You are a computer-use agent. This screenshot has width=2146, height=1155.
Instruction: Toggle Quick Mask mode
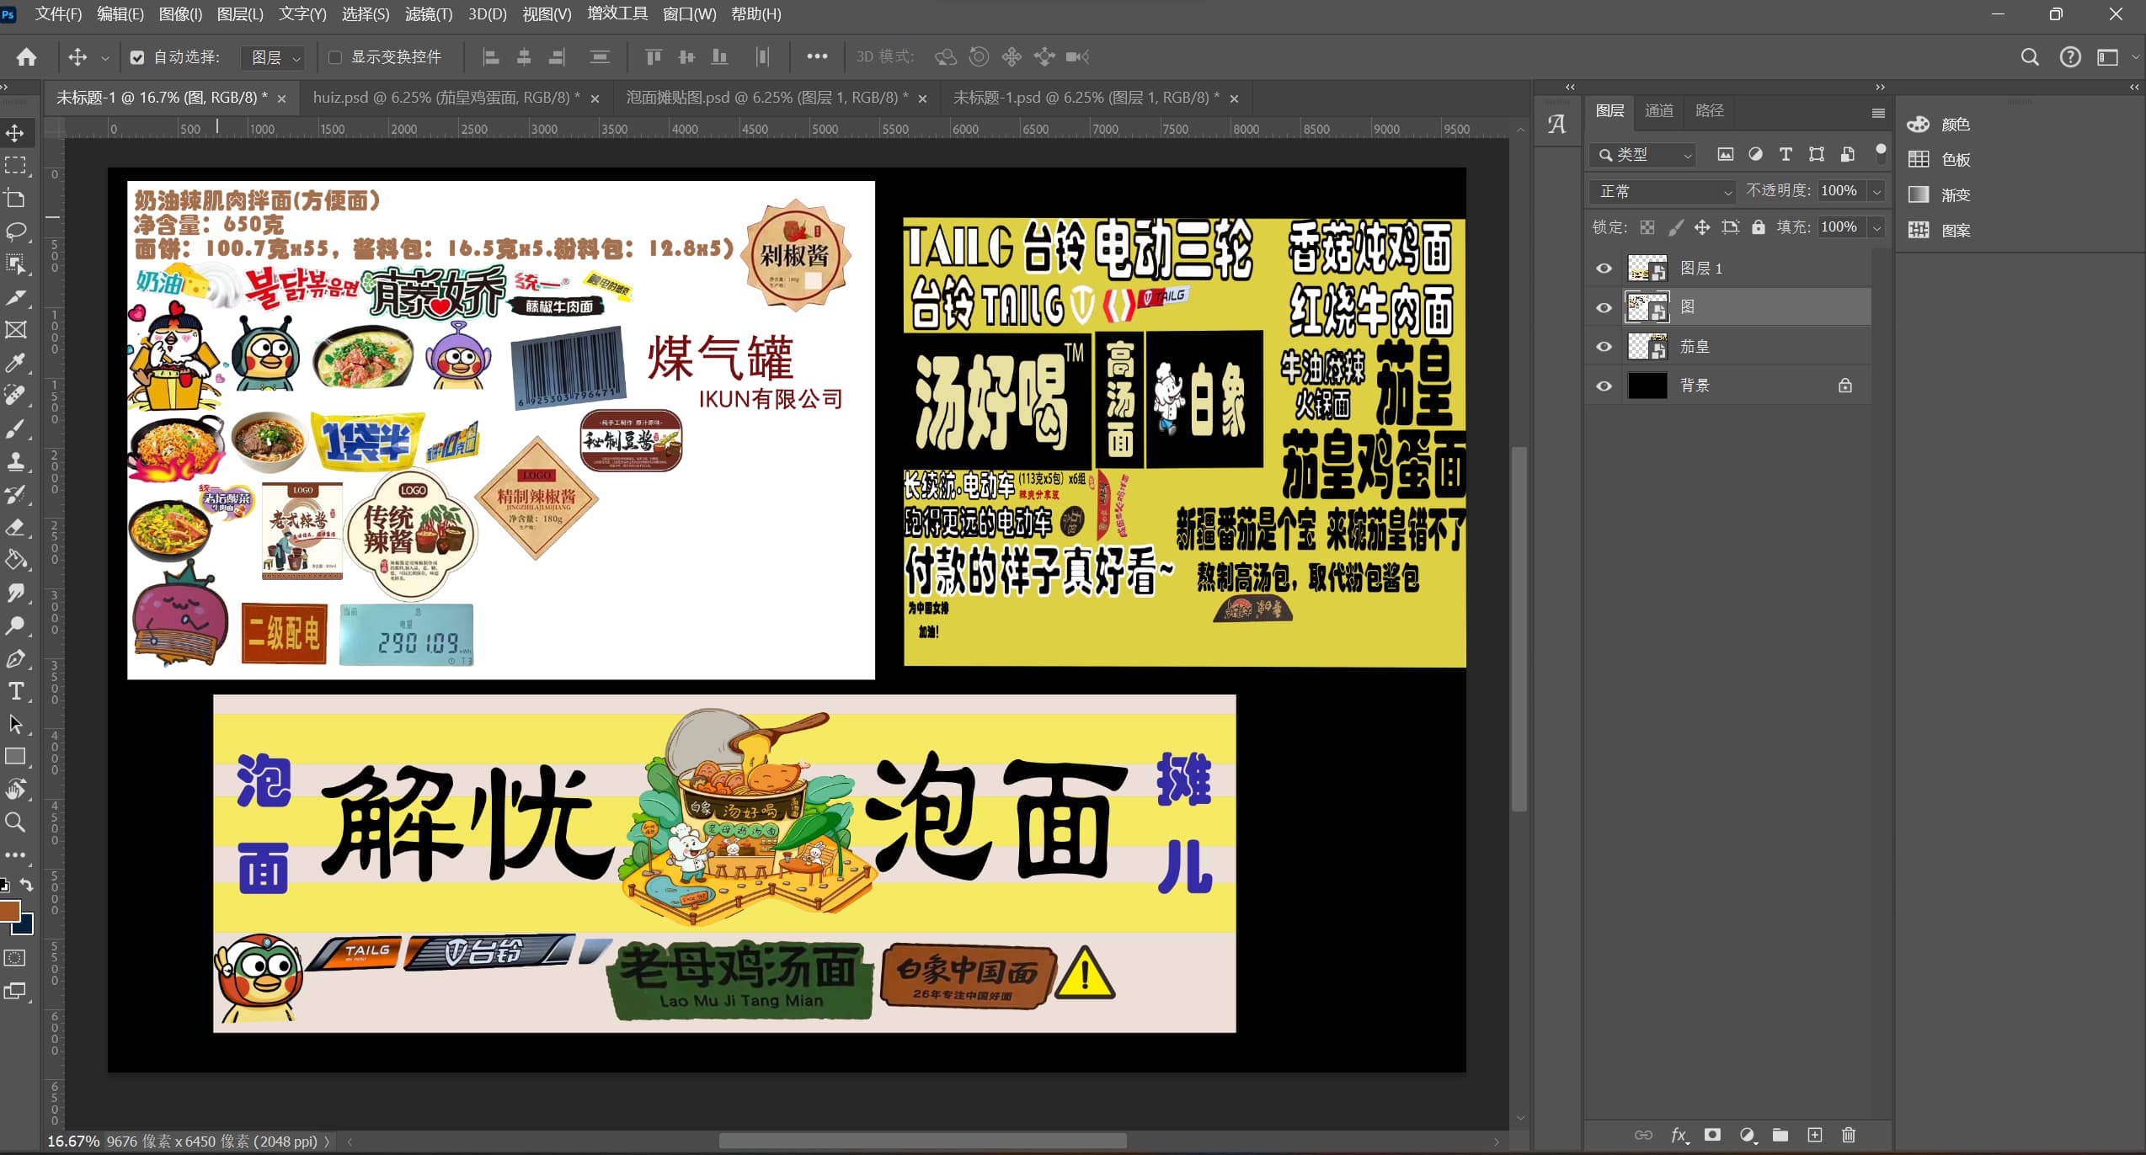click(15, 958)
